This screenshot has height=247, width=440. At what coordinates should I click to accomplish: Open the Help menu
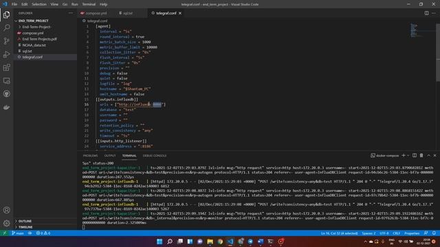(x=104, y=4)
